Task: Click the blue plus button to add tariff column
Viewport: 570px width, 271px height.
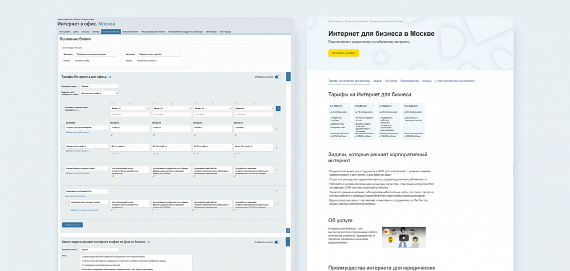Action: (x=278, y=108)
